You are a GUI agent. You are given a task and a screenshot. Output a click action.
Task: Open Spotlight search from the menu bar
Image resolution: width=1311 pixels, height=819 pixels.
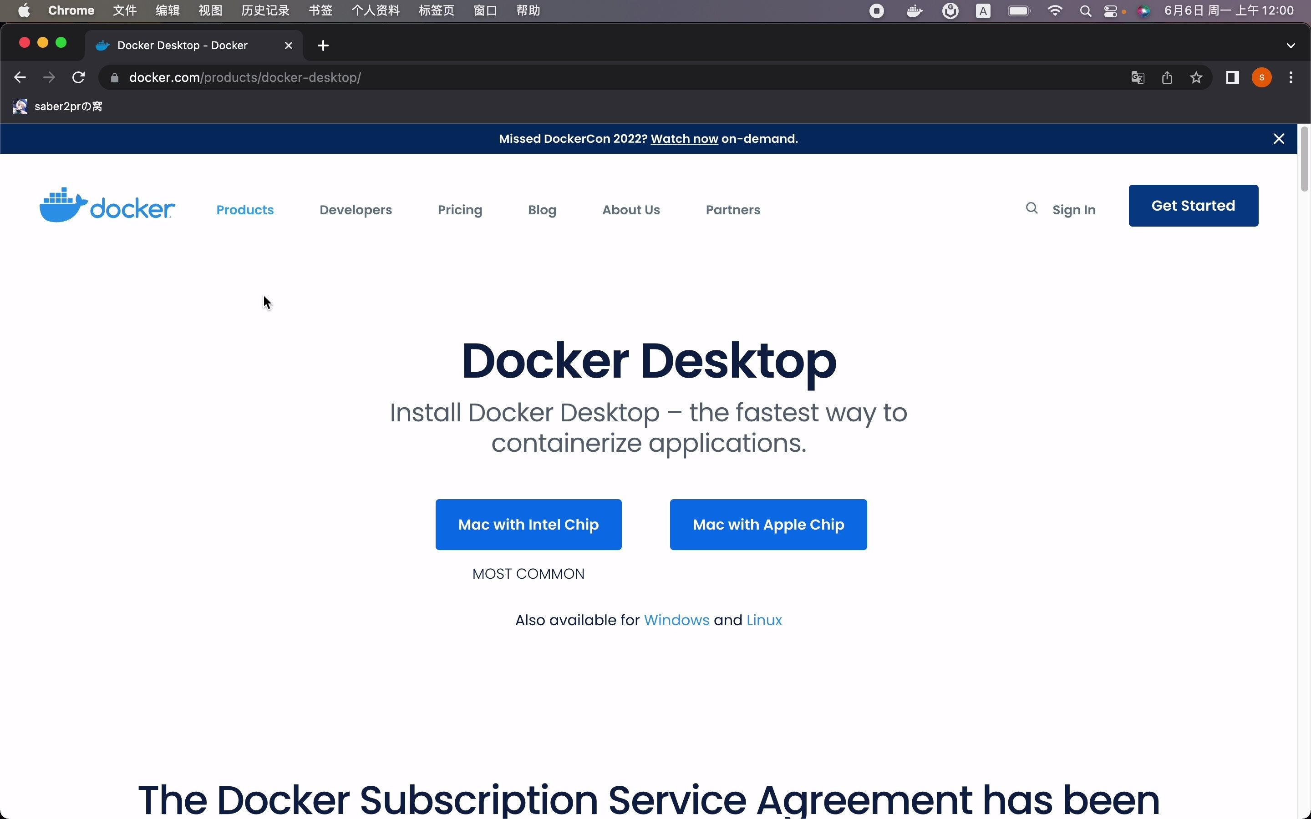(x=1085, y=10)
